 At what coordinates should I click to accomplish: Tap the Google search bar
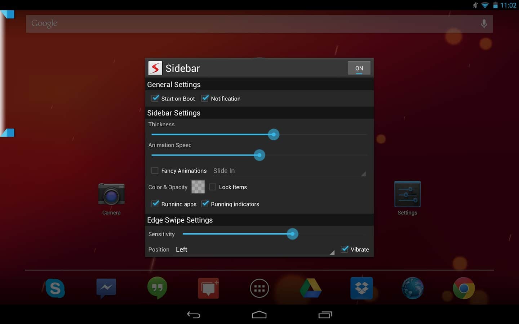tap(252, 24)
